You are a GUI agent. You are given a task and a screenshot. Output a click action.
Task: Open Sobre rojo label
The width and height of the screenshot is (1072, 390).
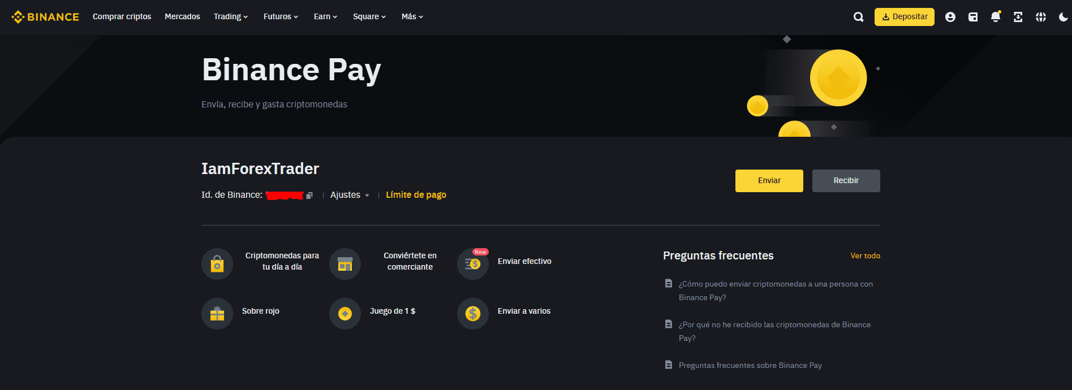point(261,311)
